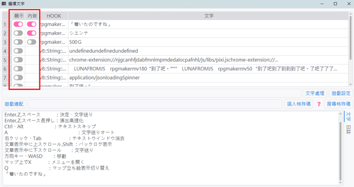Click the 文字處理 button
354x187 pixels.
[x=315, y=93]
